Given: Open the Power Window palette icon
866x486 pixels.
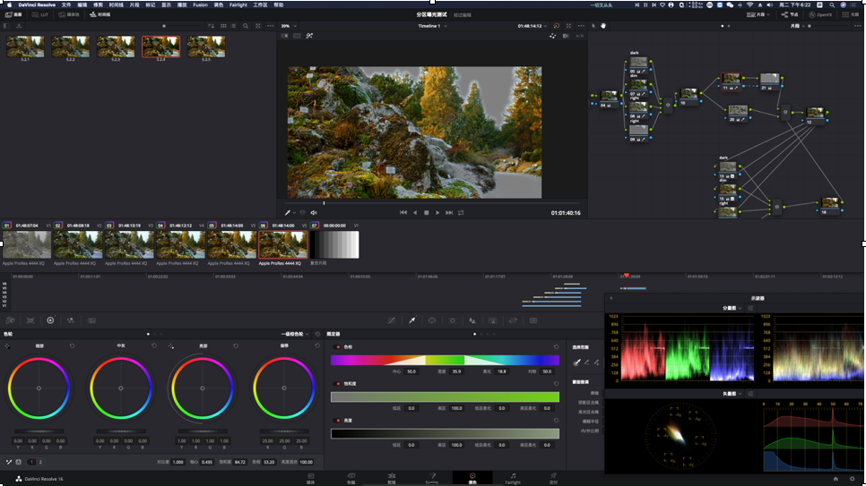Looking at the screenshot, I should click(x=432, y=320).
